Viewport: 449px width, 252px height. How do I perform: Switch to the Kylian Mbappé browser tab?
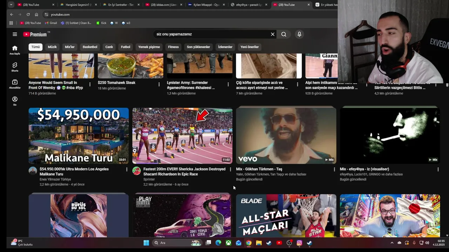coord(206,5)
